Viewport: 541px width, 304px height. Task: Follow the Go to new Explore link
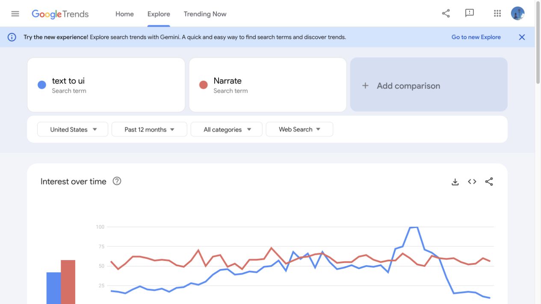(476, 37)
